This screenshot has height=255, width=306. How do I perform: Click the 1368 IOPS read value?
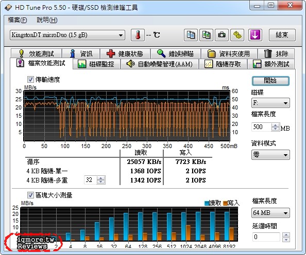click(x=146, y=171)
